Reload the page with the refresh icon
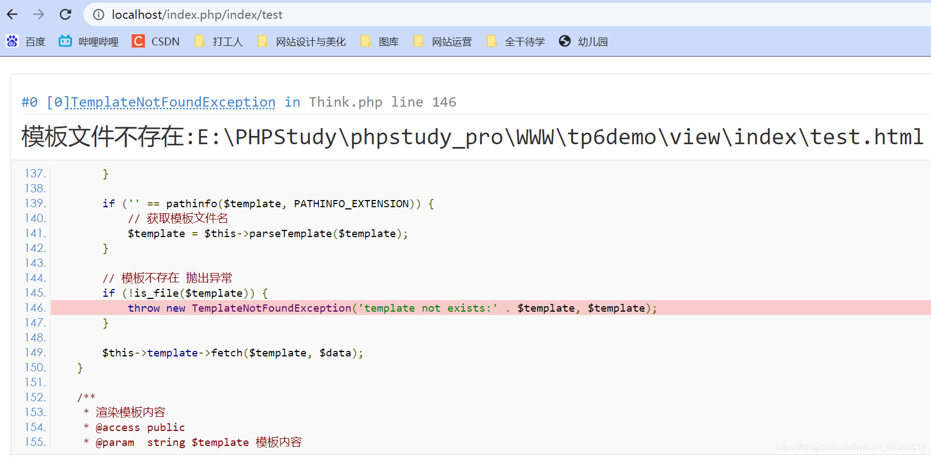Screen dimensions: 931x457 pos(65,14)
